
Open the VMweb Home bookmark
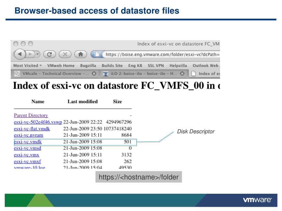(61, 65)
